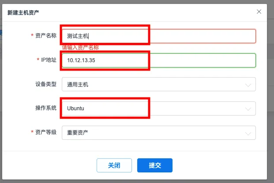
Task: Click the chevron arrow in 资产等级 field
Action: click(248, 132)
